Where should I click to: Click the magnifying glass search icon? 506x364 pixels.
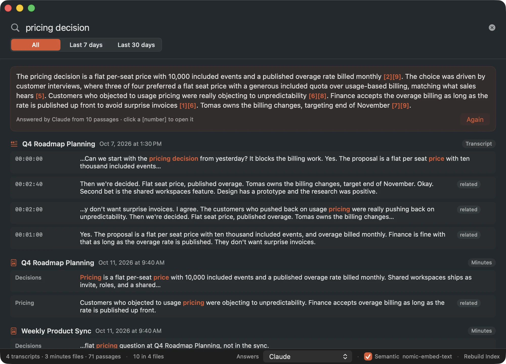(x=15, y=28)
